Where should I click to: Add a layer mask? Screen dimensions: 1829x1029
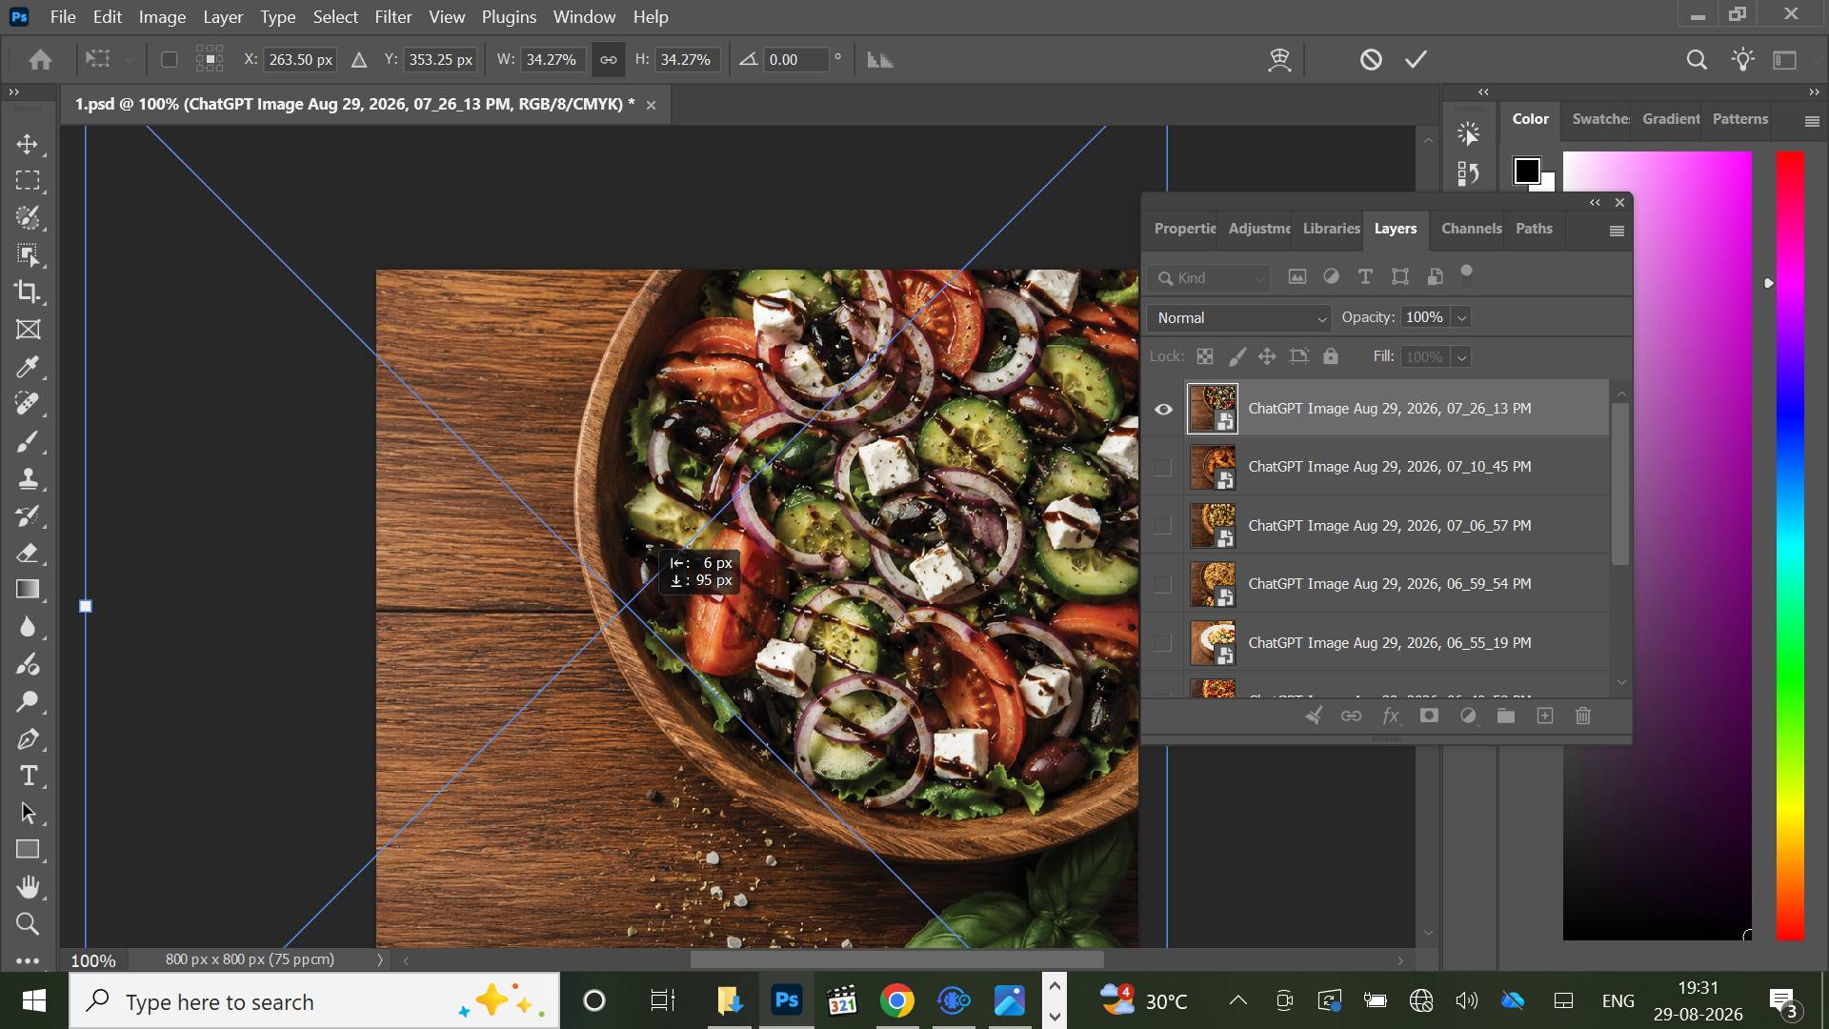click(x=1429, y=716)
